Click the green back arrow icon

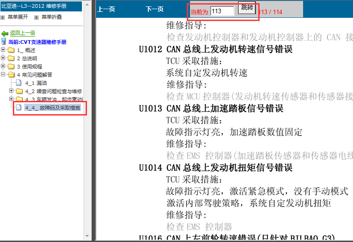pos(5,34)
